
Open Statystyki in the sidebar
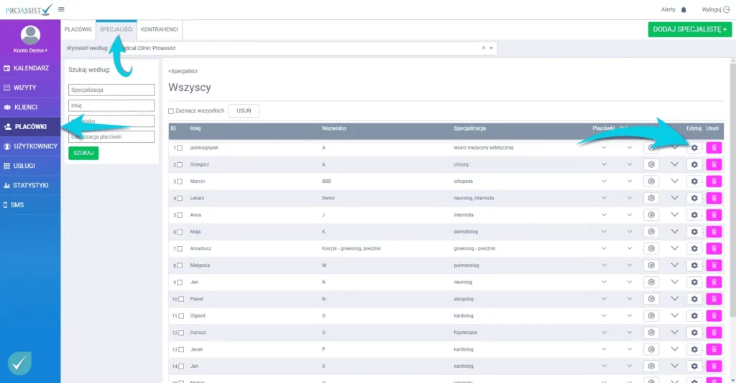coord(30,185)
